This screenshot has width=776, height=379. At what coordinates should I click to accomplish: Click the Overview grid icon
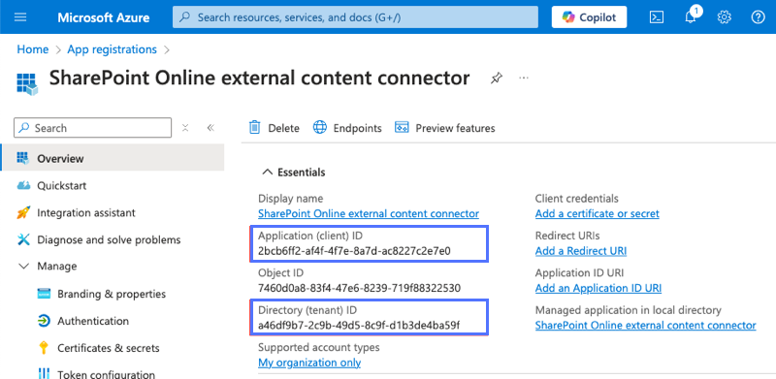coord(23,158)
